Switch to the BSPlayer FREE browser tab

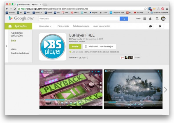29,5
